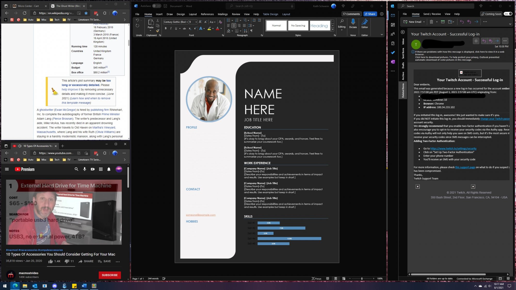Adjust Word zoom slider handle
This screenshot has width=516, height=290.
[362, 279]
